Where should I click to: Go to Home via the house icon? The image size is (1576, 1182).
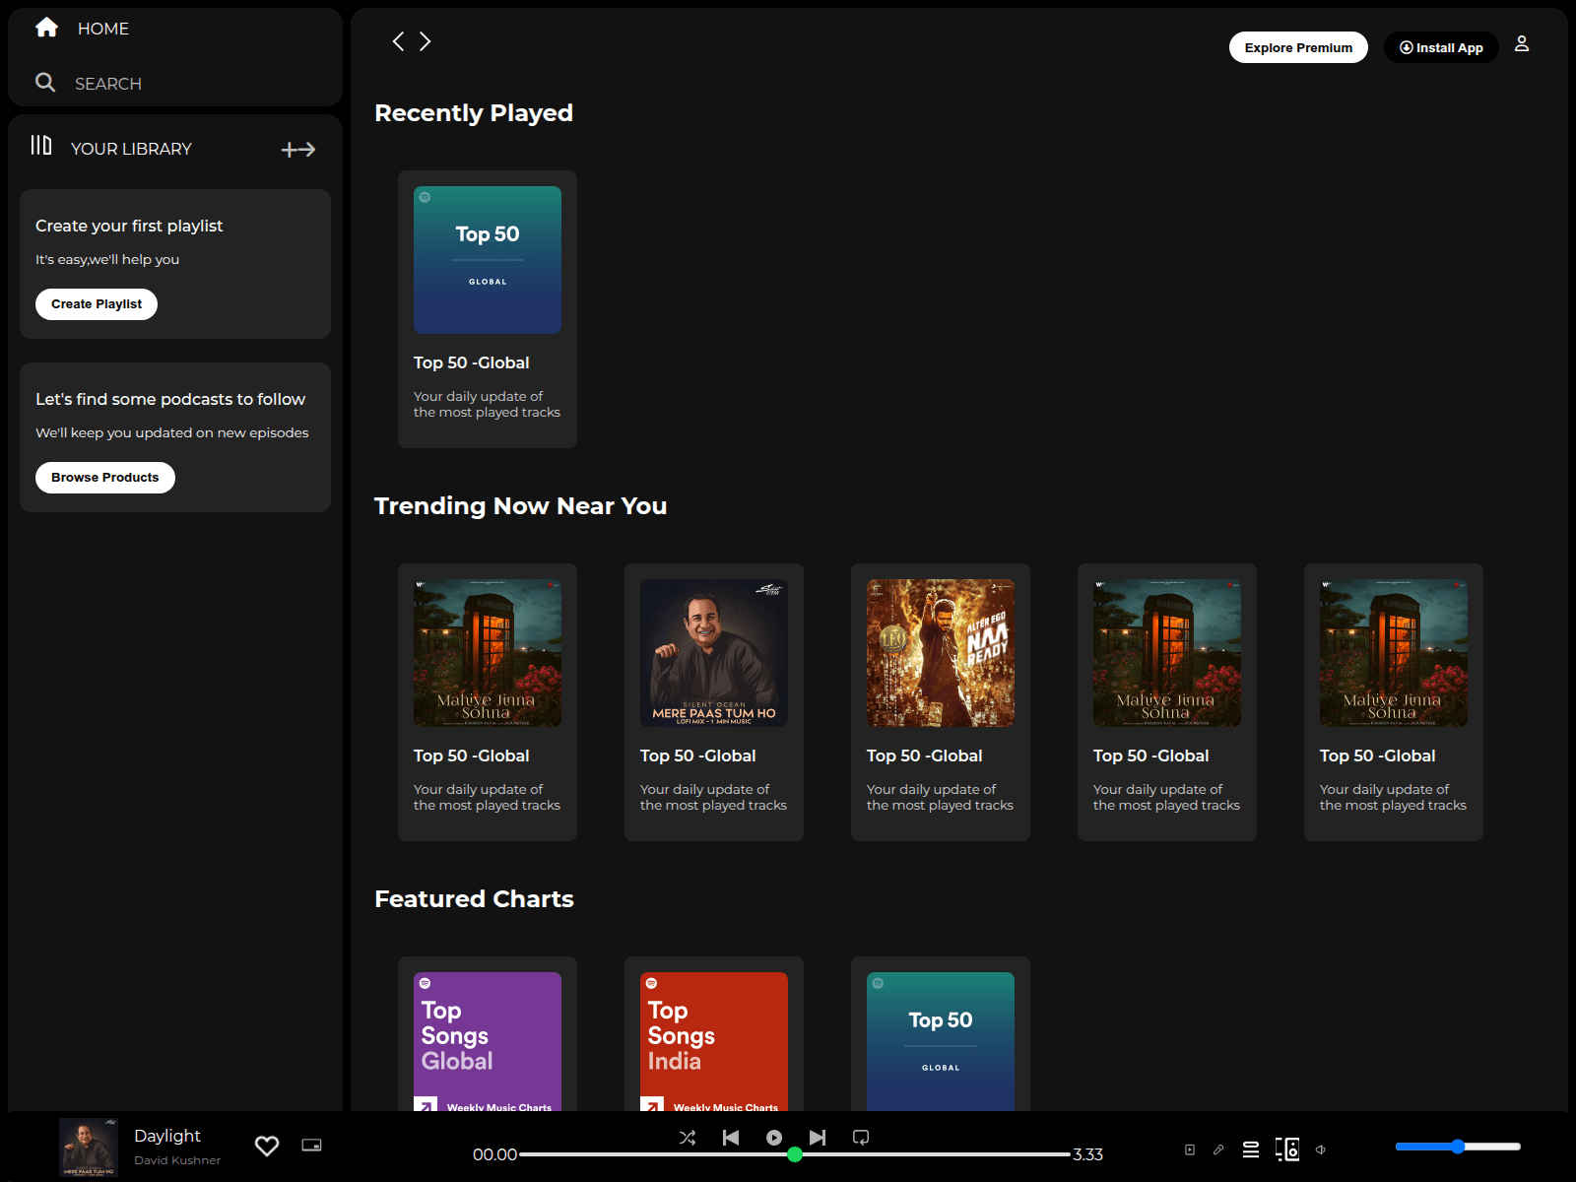[x=46, y=28]
